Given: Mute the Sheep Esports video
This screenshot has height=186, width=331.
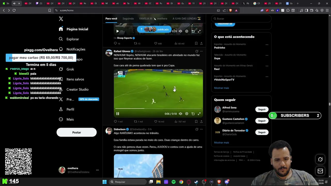Looking at the screenshot, I should (180, 31).
